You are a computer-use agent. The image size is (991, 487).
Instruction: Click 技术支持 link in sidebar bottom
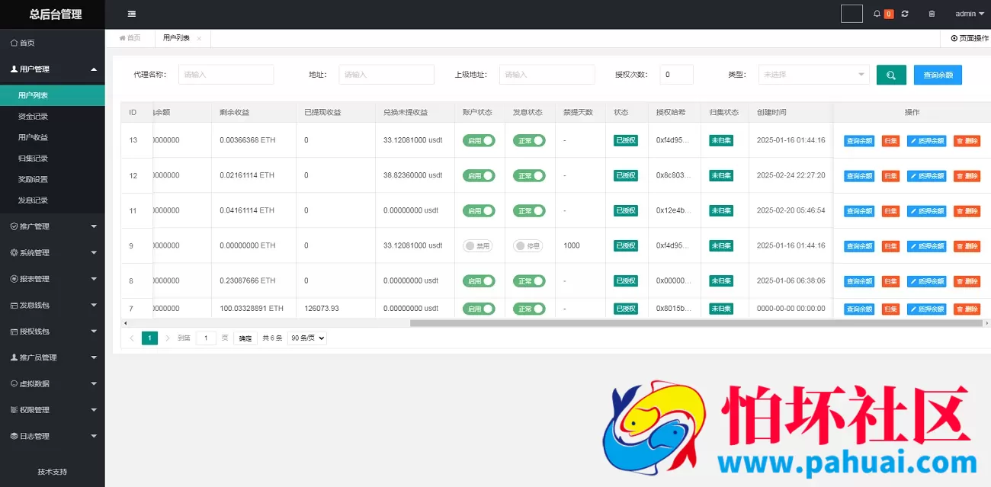[53, 472]
